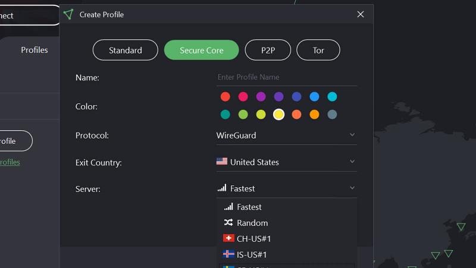Click signal bars icon in Server field
This screenshot has height=268, width=476.
point(222,188)
